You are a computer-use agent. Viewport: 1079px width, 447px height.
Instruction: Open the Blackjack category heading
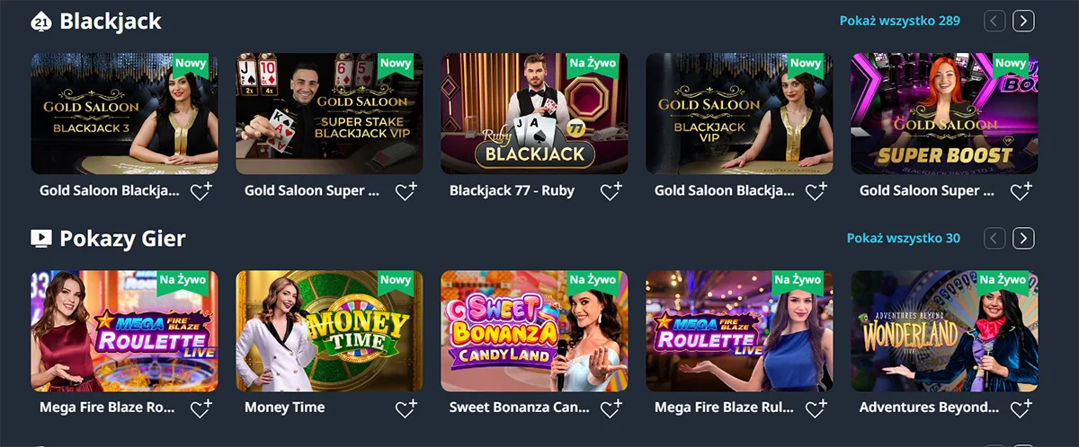(110, 22)
